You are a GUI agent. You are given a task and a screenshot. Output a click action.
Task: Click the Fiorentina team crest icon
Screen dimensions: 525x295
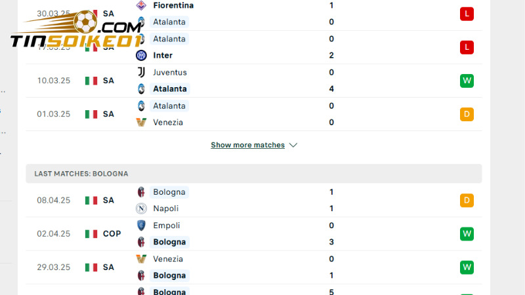tap(141, 5)
